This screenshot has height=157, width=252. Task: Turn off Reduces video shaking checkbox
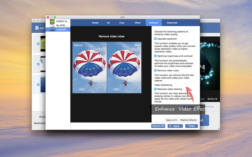[x=155, y=89]
